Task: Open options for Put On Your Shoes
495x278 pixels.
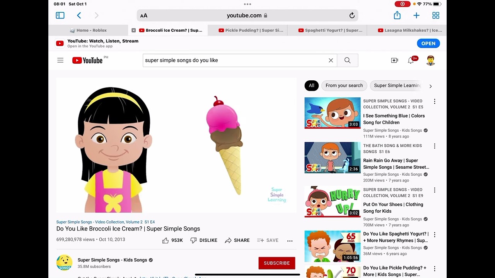Action: pyautogui.click(x=435, y=190)
